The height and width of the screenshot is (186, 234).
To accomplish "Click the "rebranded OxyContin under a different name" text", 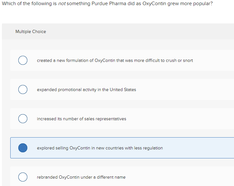I will tap(81, 177).
